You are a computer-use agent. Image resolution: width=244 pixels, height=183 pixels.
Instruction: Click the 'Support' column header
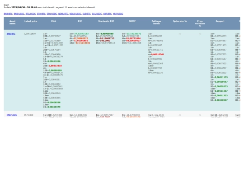(x=220, y=21)
